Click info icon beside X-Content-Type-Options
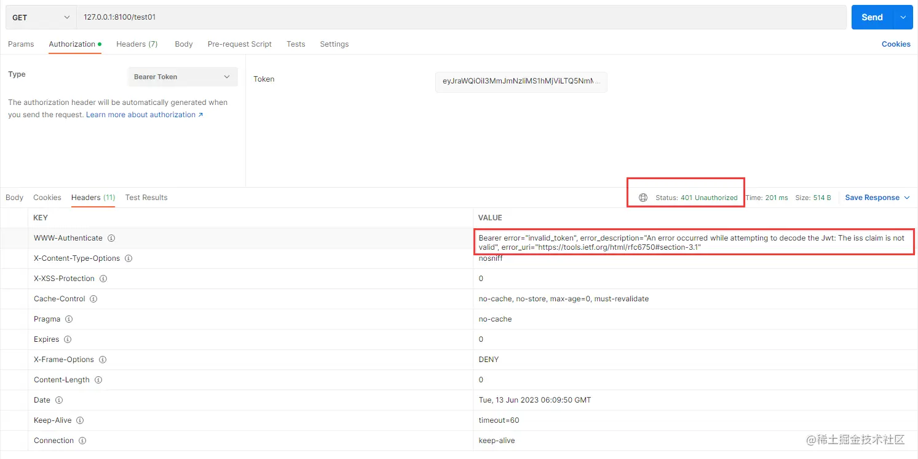 129,258
